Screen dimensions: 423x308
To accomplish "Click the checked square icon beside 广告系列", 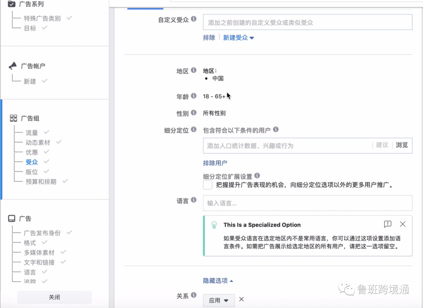I will point(11,4).
